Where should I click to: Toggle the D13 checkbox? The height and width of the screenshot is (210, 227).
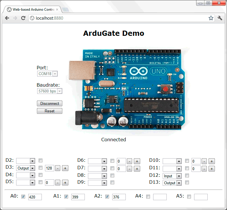187,182
